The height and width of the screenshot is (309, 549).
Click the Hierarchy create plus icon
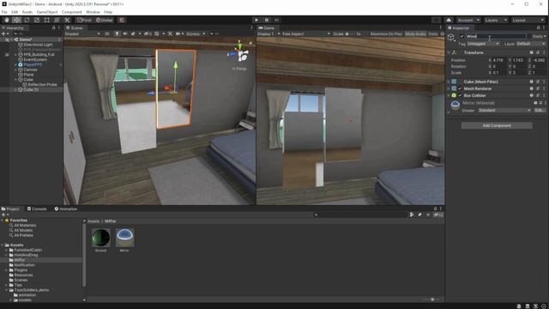(x=4, y=33)
